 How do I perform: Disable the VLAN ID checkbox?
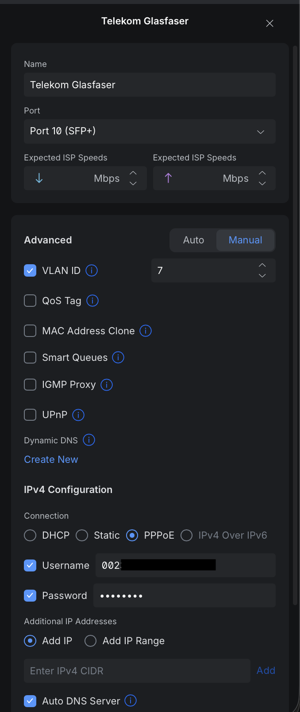pos(30,270)
